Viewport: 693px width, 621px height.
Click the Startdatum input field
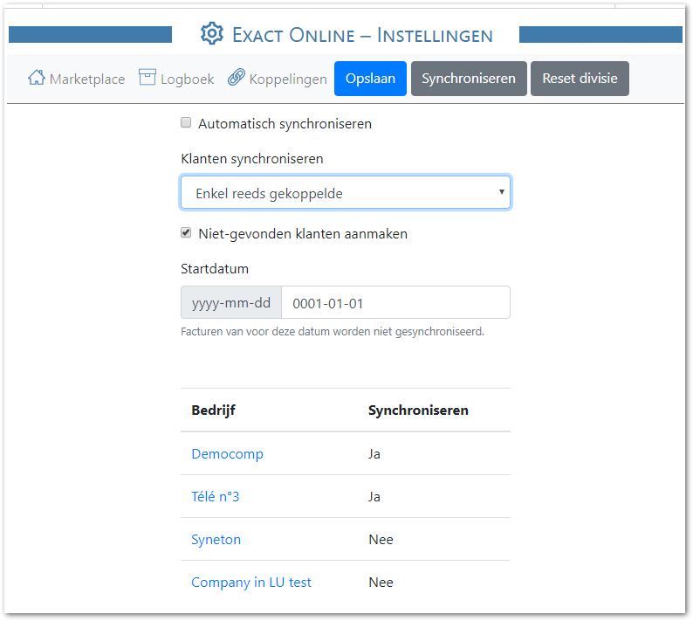tap(395, 302)
